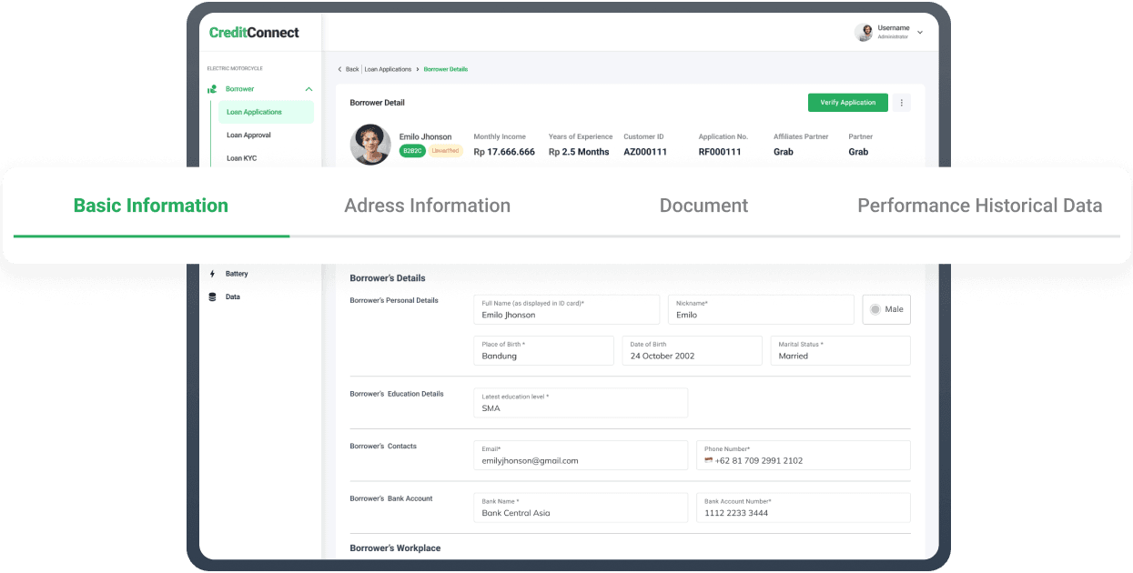Open the Performance Historical Data tab
1133x573 pixels.
coord(980,206)
